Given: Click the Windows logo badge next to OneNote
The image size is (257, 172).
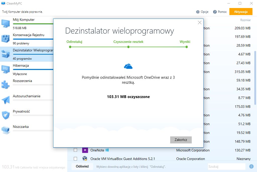Looking at the screenshot, I should point(107,150).
